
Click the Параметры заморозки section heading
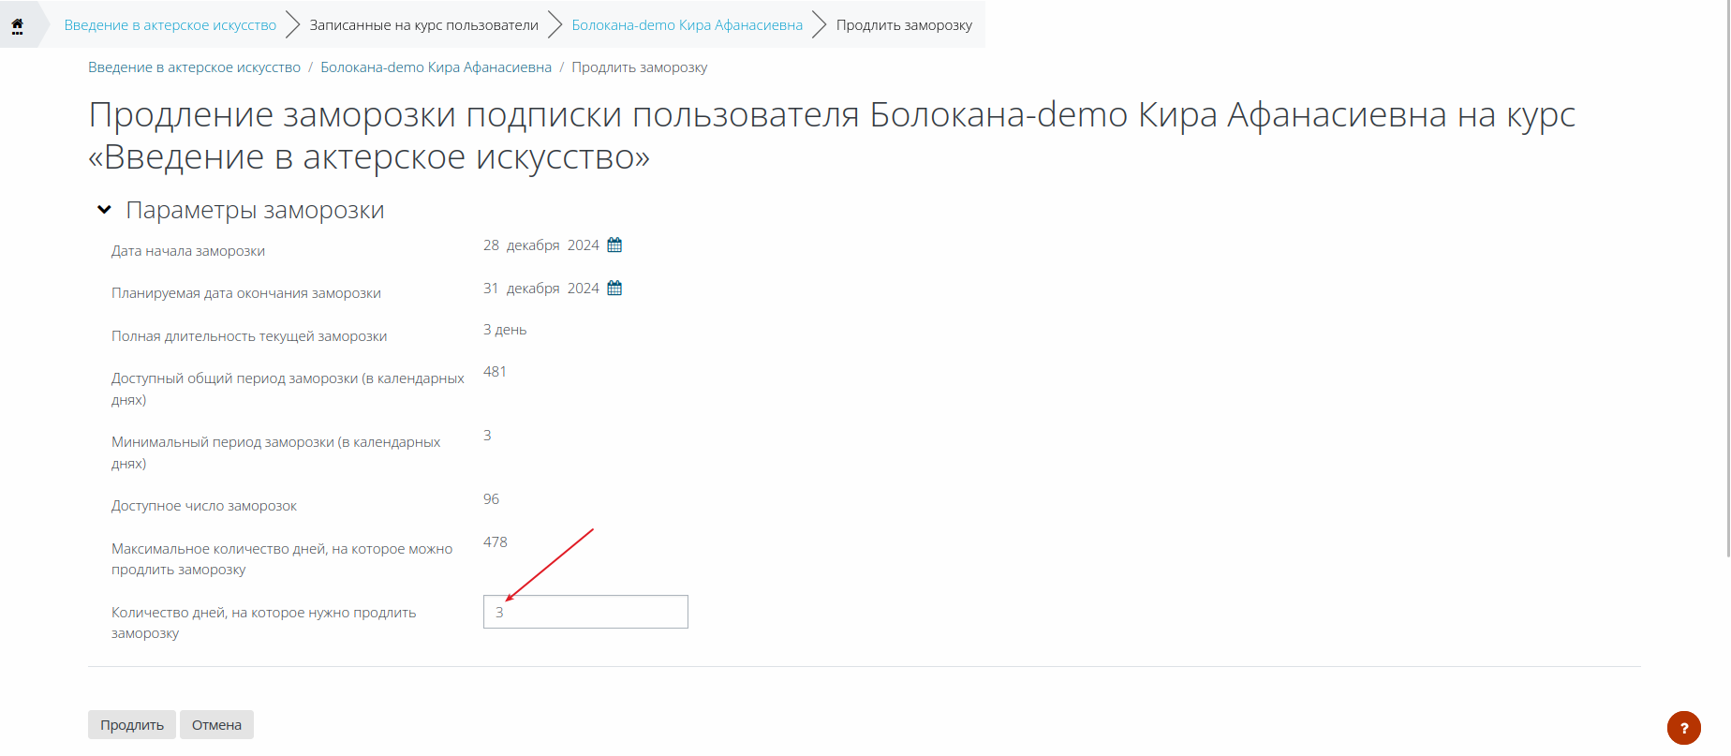click(255, 211)
